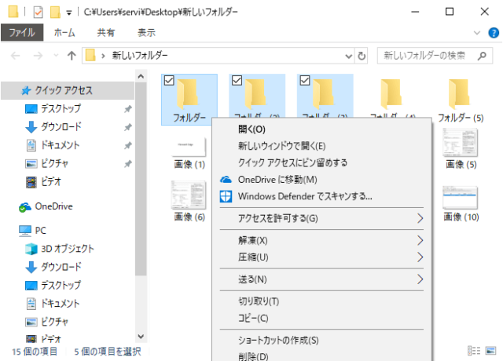
Task: Click the Properties checkmark icon in quick access toolbar
Action: tap(38, 13)
